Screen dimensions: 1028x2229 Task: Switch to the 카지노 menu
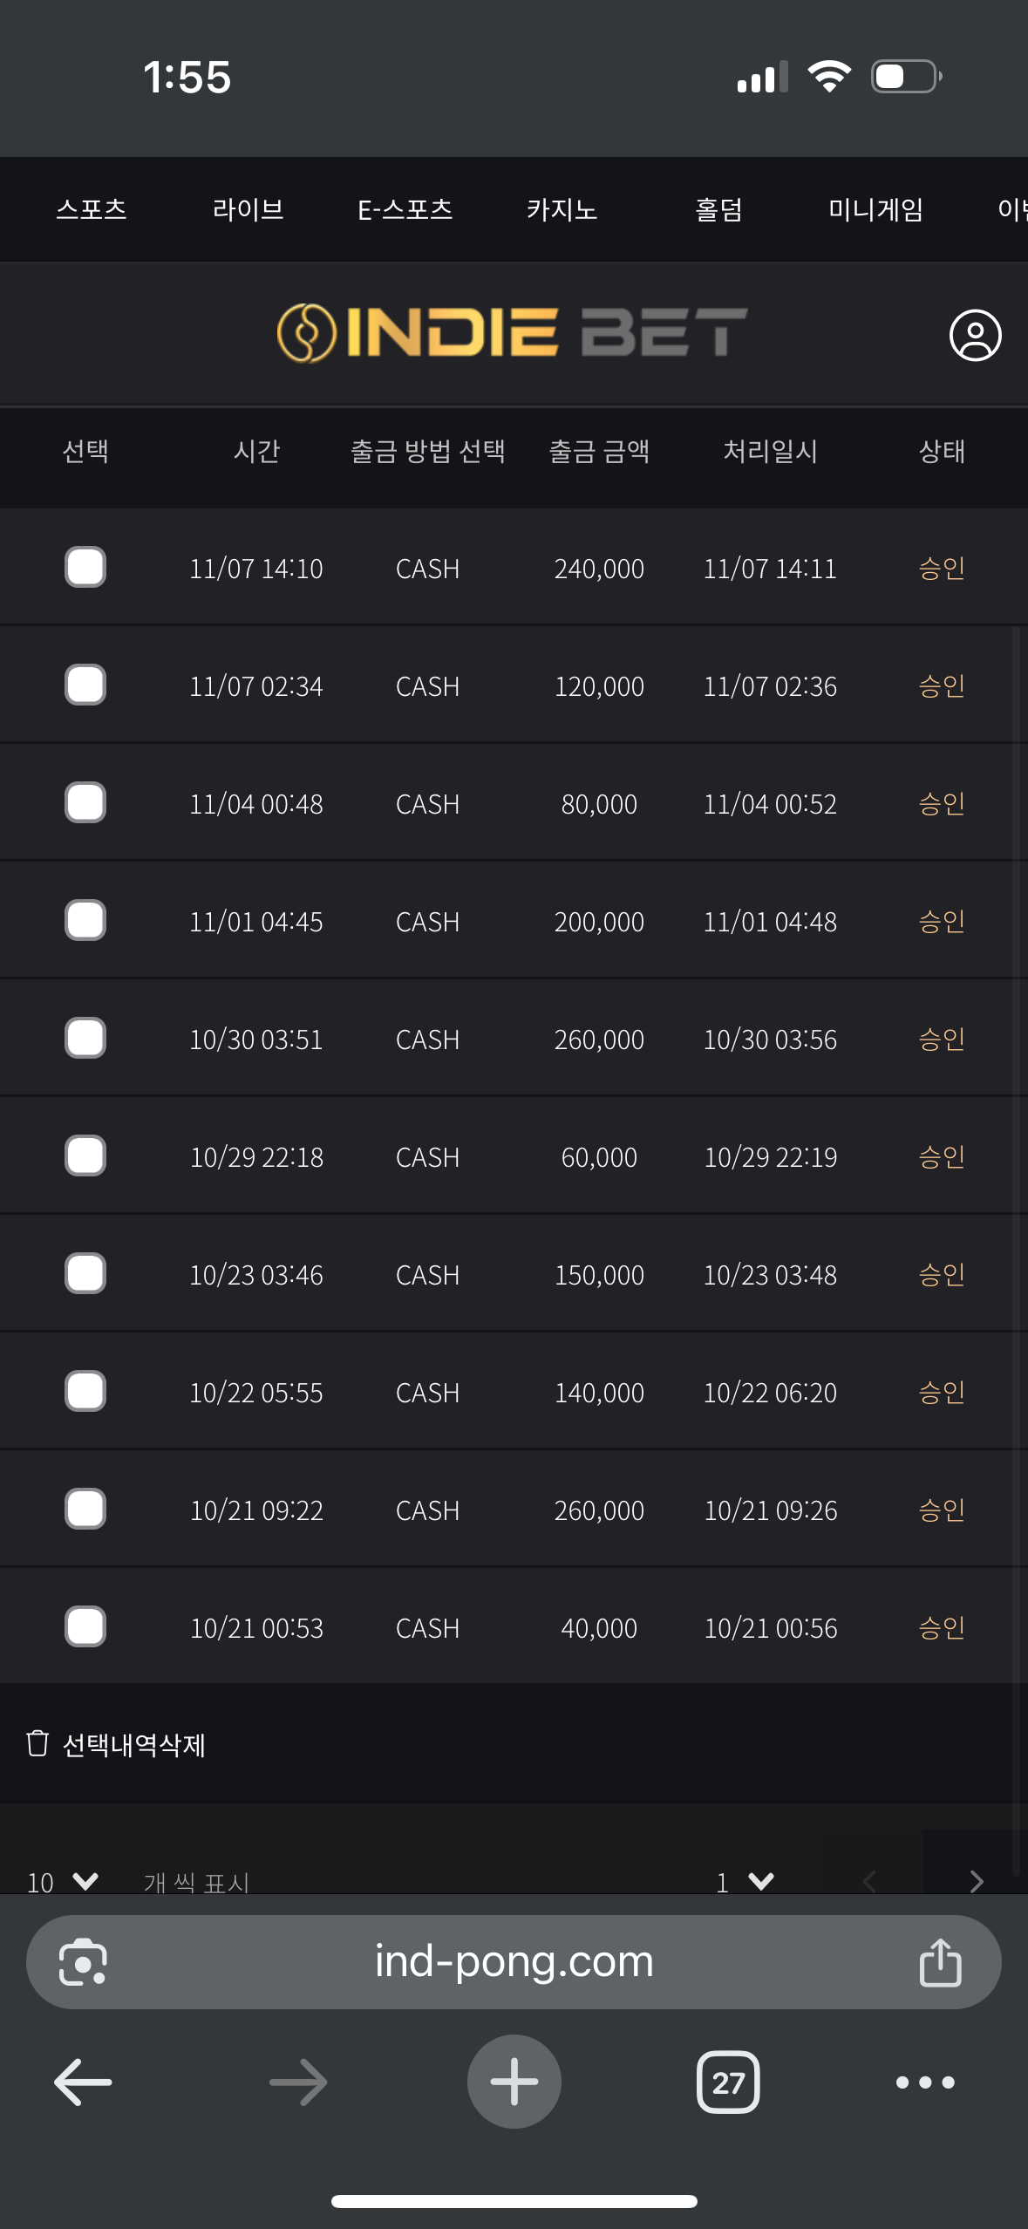(562, 209)
